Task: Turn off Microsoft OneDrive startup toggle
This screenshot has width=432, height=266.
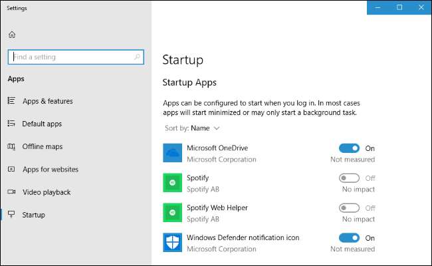Action: click(349, 148)
